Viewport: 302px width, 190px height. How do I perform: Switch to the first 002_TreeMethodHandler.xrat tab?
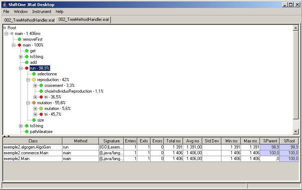pos(29,20)
